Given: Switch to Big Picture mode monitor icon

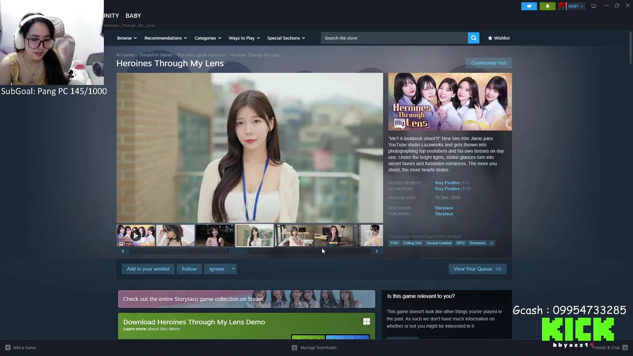Looking at the screenshot, I should (x=593, y=6).
